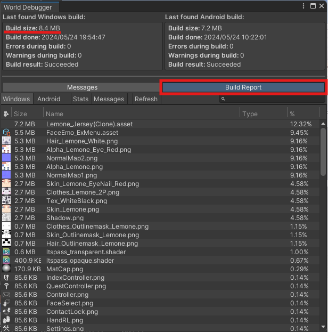This screenshot has width=328, height=332.
Task: Click the 400.9 KB size value
Action: [28, 261]
